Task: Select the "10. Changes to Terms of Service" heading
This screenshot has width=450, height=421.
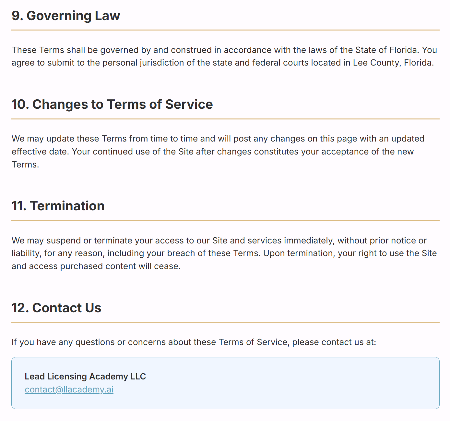Action: click(x=112, y=104)
